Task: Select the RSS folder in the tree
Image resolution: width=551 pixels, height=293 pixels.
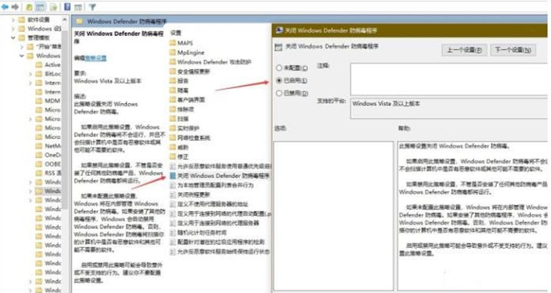Action: 49,173
